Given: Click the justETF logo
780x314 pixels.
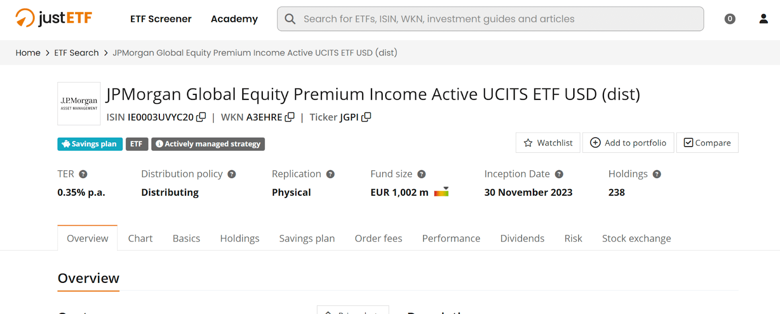Looking at the screenshot, I should pyautogui.click(x=54, y=18).
